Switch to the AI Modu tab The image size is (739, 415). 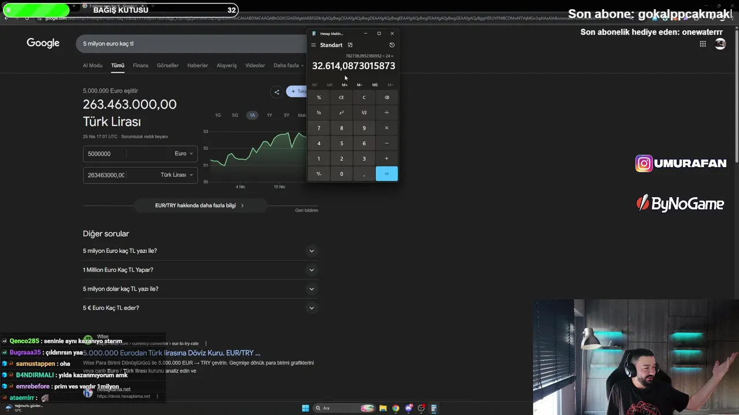tap(92, 65)
